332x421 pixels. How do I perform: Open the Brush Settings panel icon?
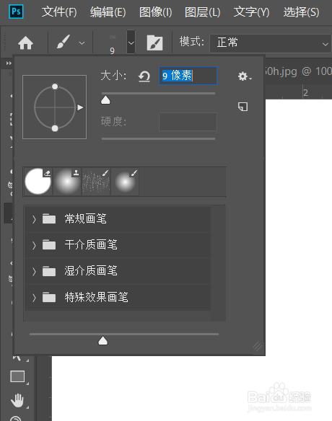click(155, 43)
